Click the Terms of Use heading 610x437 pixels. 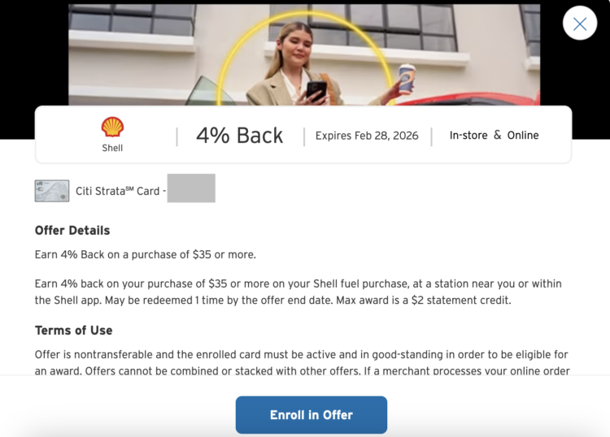coord(73,330)
